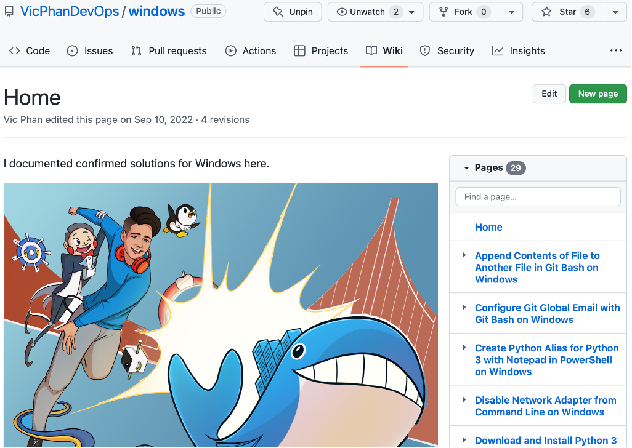The width and height of the screenshot is (632, 448).
Task: Click the Star count 6
Action: [587, 12]
